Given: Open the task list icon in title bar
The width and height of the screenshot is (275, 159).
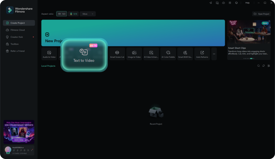Looking at the screenshot, I should (217, 3).
